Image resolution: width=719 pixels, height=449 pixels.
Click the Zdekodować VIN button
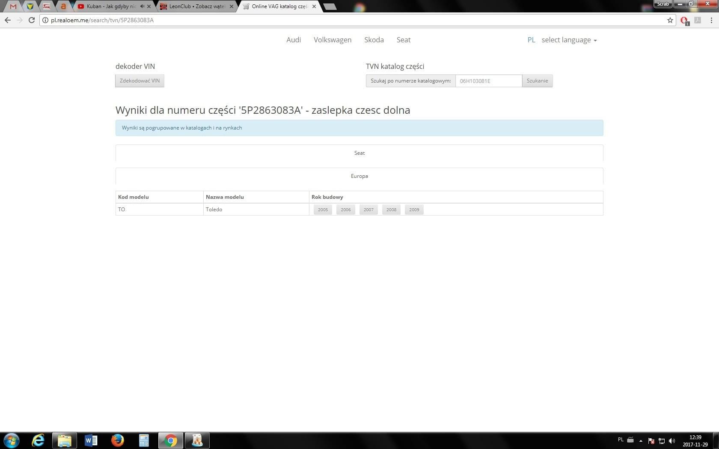[140, 81]
